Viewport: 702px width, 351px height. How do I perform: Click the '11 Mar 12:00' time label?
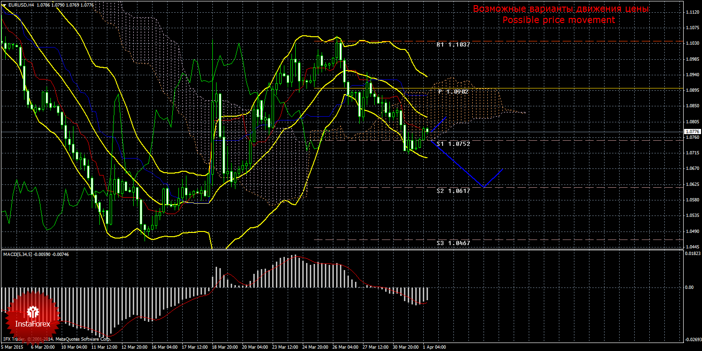pyautogui.click(x=105, y=347)
